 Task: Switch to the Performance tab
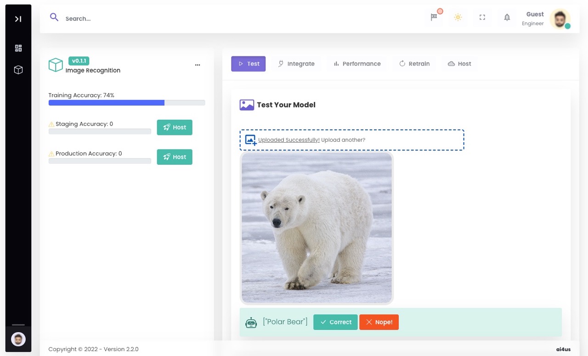click(x=357, y=64)
